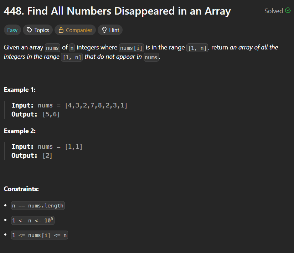Click the n code chip after 'of'

[x=72, y=47]
